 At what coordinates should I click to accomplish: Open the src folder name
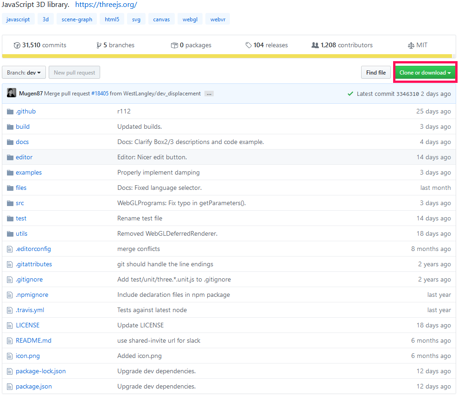point(20,203)
